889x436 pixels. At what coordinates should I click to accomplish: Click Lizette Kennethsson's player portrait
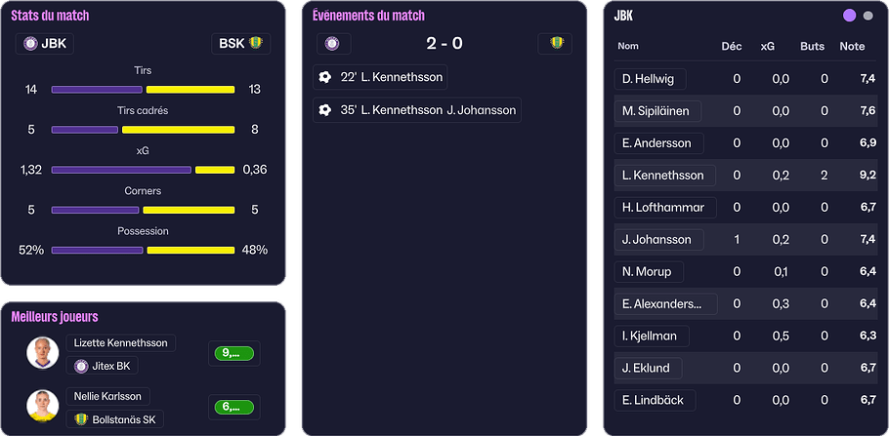tap(42, 353)
